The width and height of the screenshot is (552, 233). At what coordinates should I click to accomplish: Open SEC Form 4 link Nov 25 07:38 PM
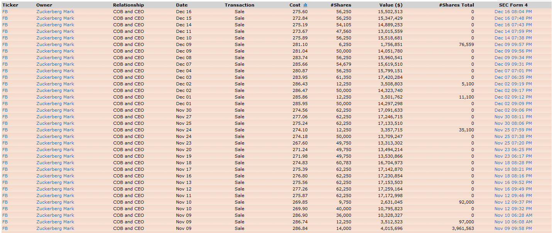coord(513,136)
